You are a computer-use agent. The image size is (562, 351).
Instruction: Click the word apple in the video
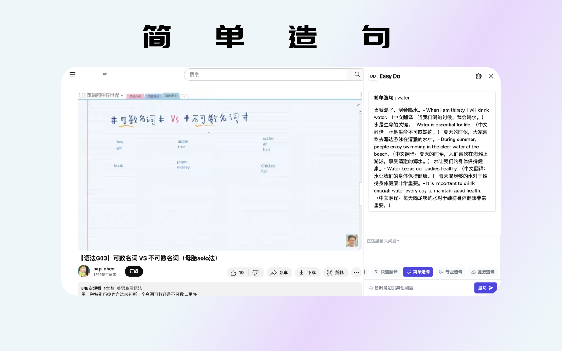183,141
